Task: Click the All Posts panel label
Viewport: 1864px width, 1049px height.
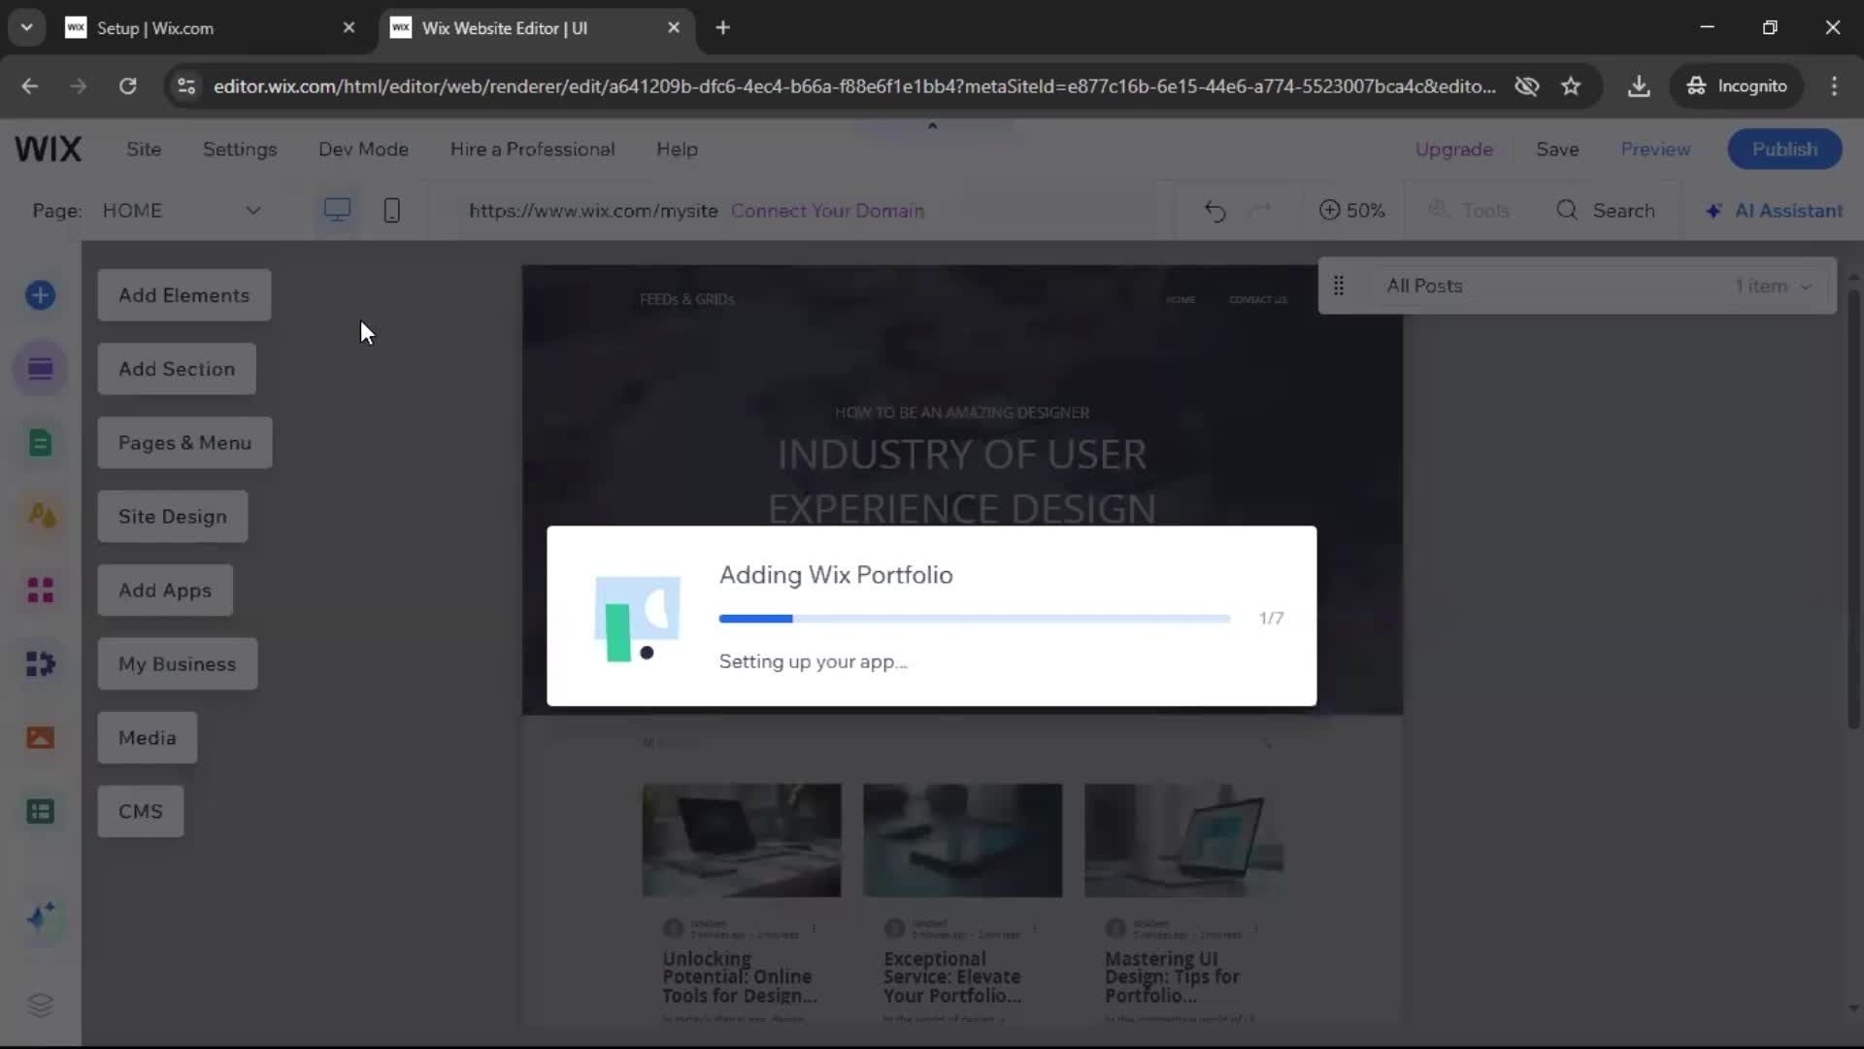Action: pyautogui.click(x=1424, y=286)
